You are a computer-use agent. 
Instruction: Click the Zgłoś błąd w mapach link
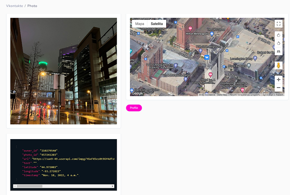click(x=274, y=95)
